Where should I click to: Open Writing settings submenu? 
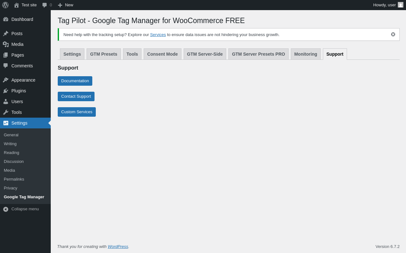25,144
